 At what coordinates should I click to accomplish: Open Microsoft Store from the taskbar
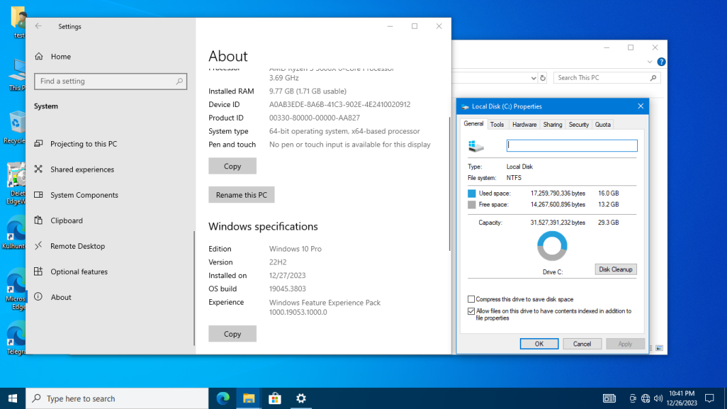[275, 398]
